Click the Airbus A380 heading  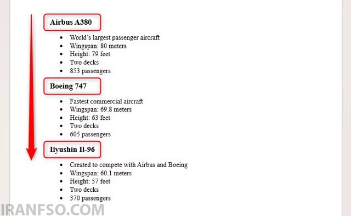coord(71,22)
